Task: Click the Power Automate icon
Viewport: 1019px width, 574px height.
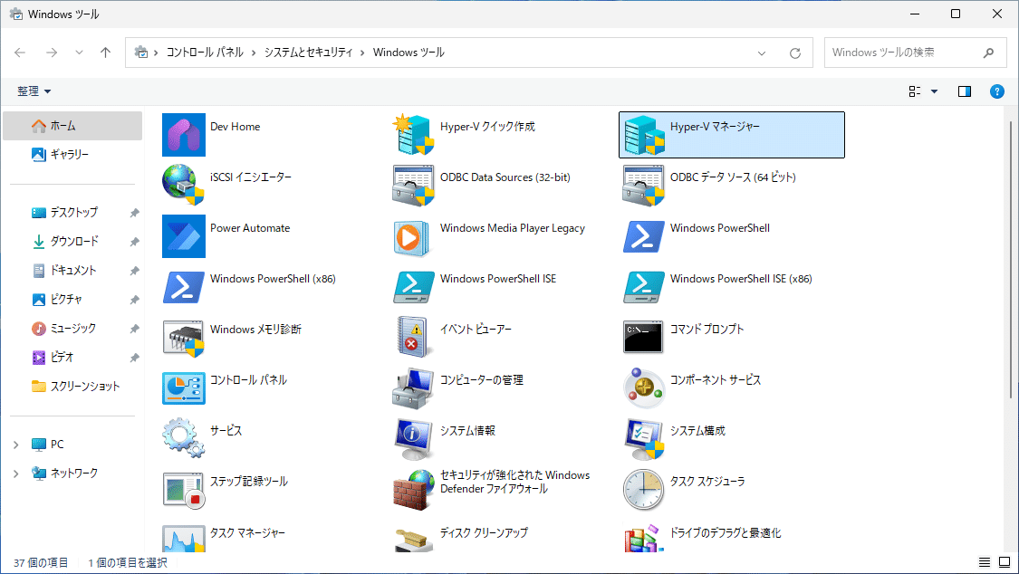Action: (x=183, y=235)
